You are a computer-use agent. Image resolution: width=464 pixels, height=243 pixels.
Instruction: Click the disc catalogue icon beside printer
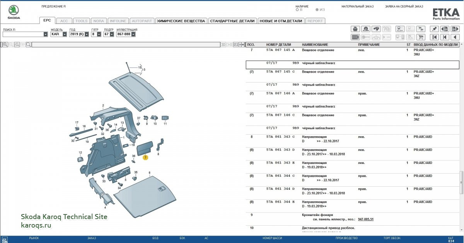(366, 29)
